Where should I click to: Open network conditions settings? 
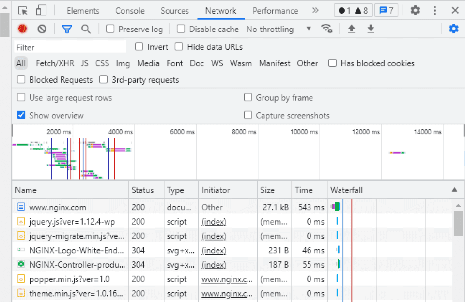tap(327, 29)
